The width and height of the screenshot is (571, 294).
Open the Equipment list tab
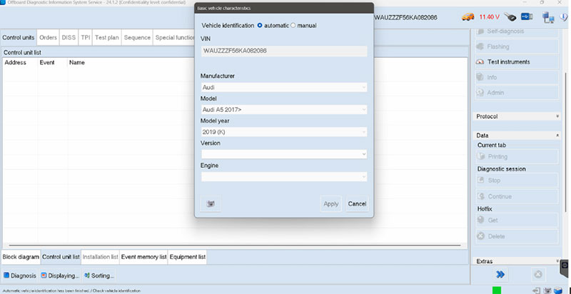click(x=188, y=257)
